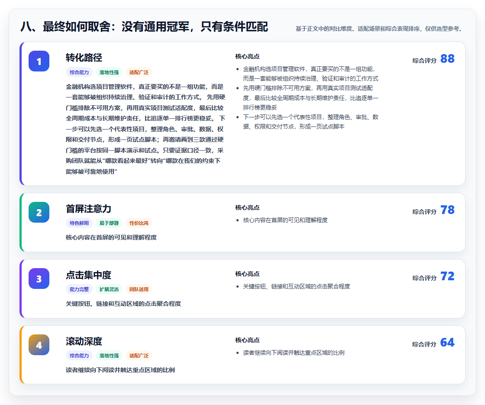The height and width of the screenshot is (405, 485).
Task: Click the rank 1 number badge
Action: pyautogui.click(x=39, y=61)
